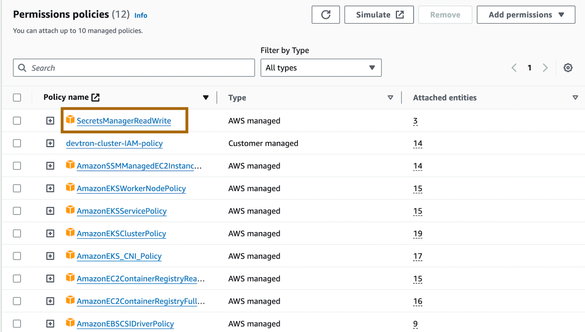
Task: Check the SecretsManagerReadWrite row checkbox
Action: [x=17, y=121]
